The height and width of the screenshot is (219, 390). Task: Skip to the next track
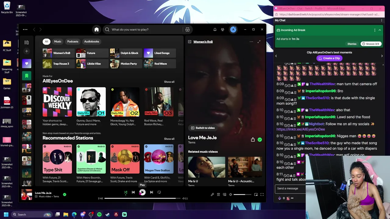pos(151,192)
